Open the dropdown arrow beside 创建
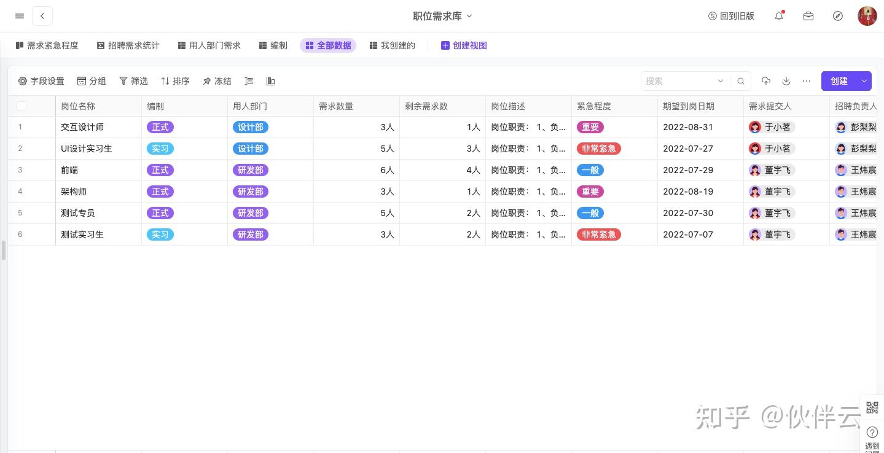The image size is (884, 453). (x=864, y=81)
